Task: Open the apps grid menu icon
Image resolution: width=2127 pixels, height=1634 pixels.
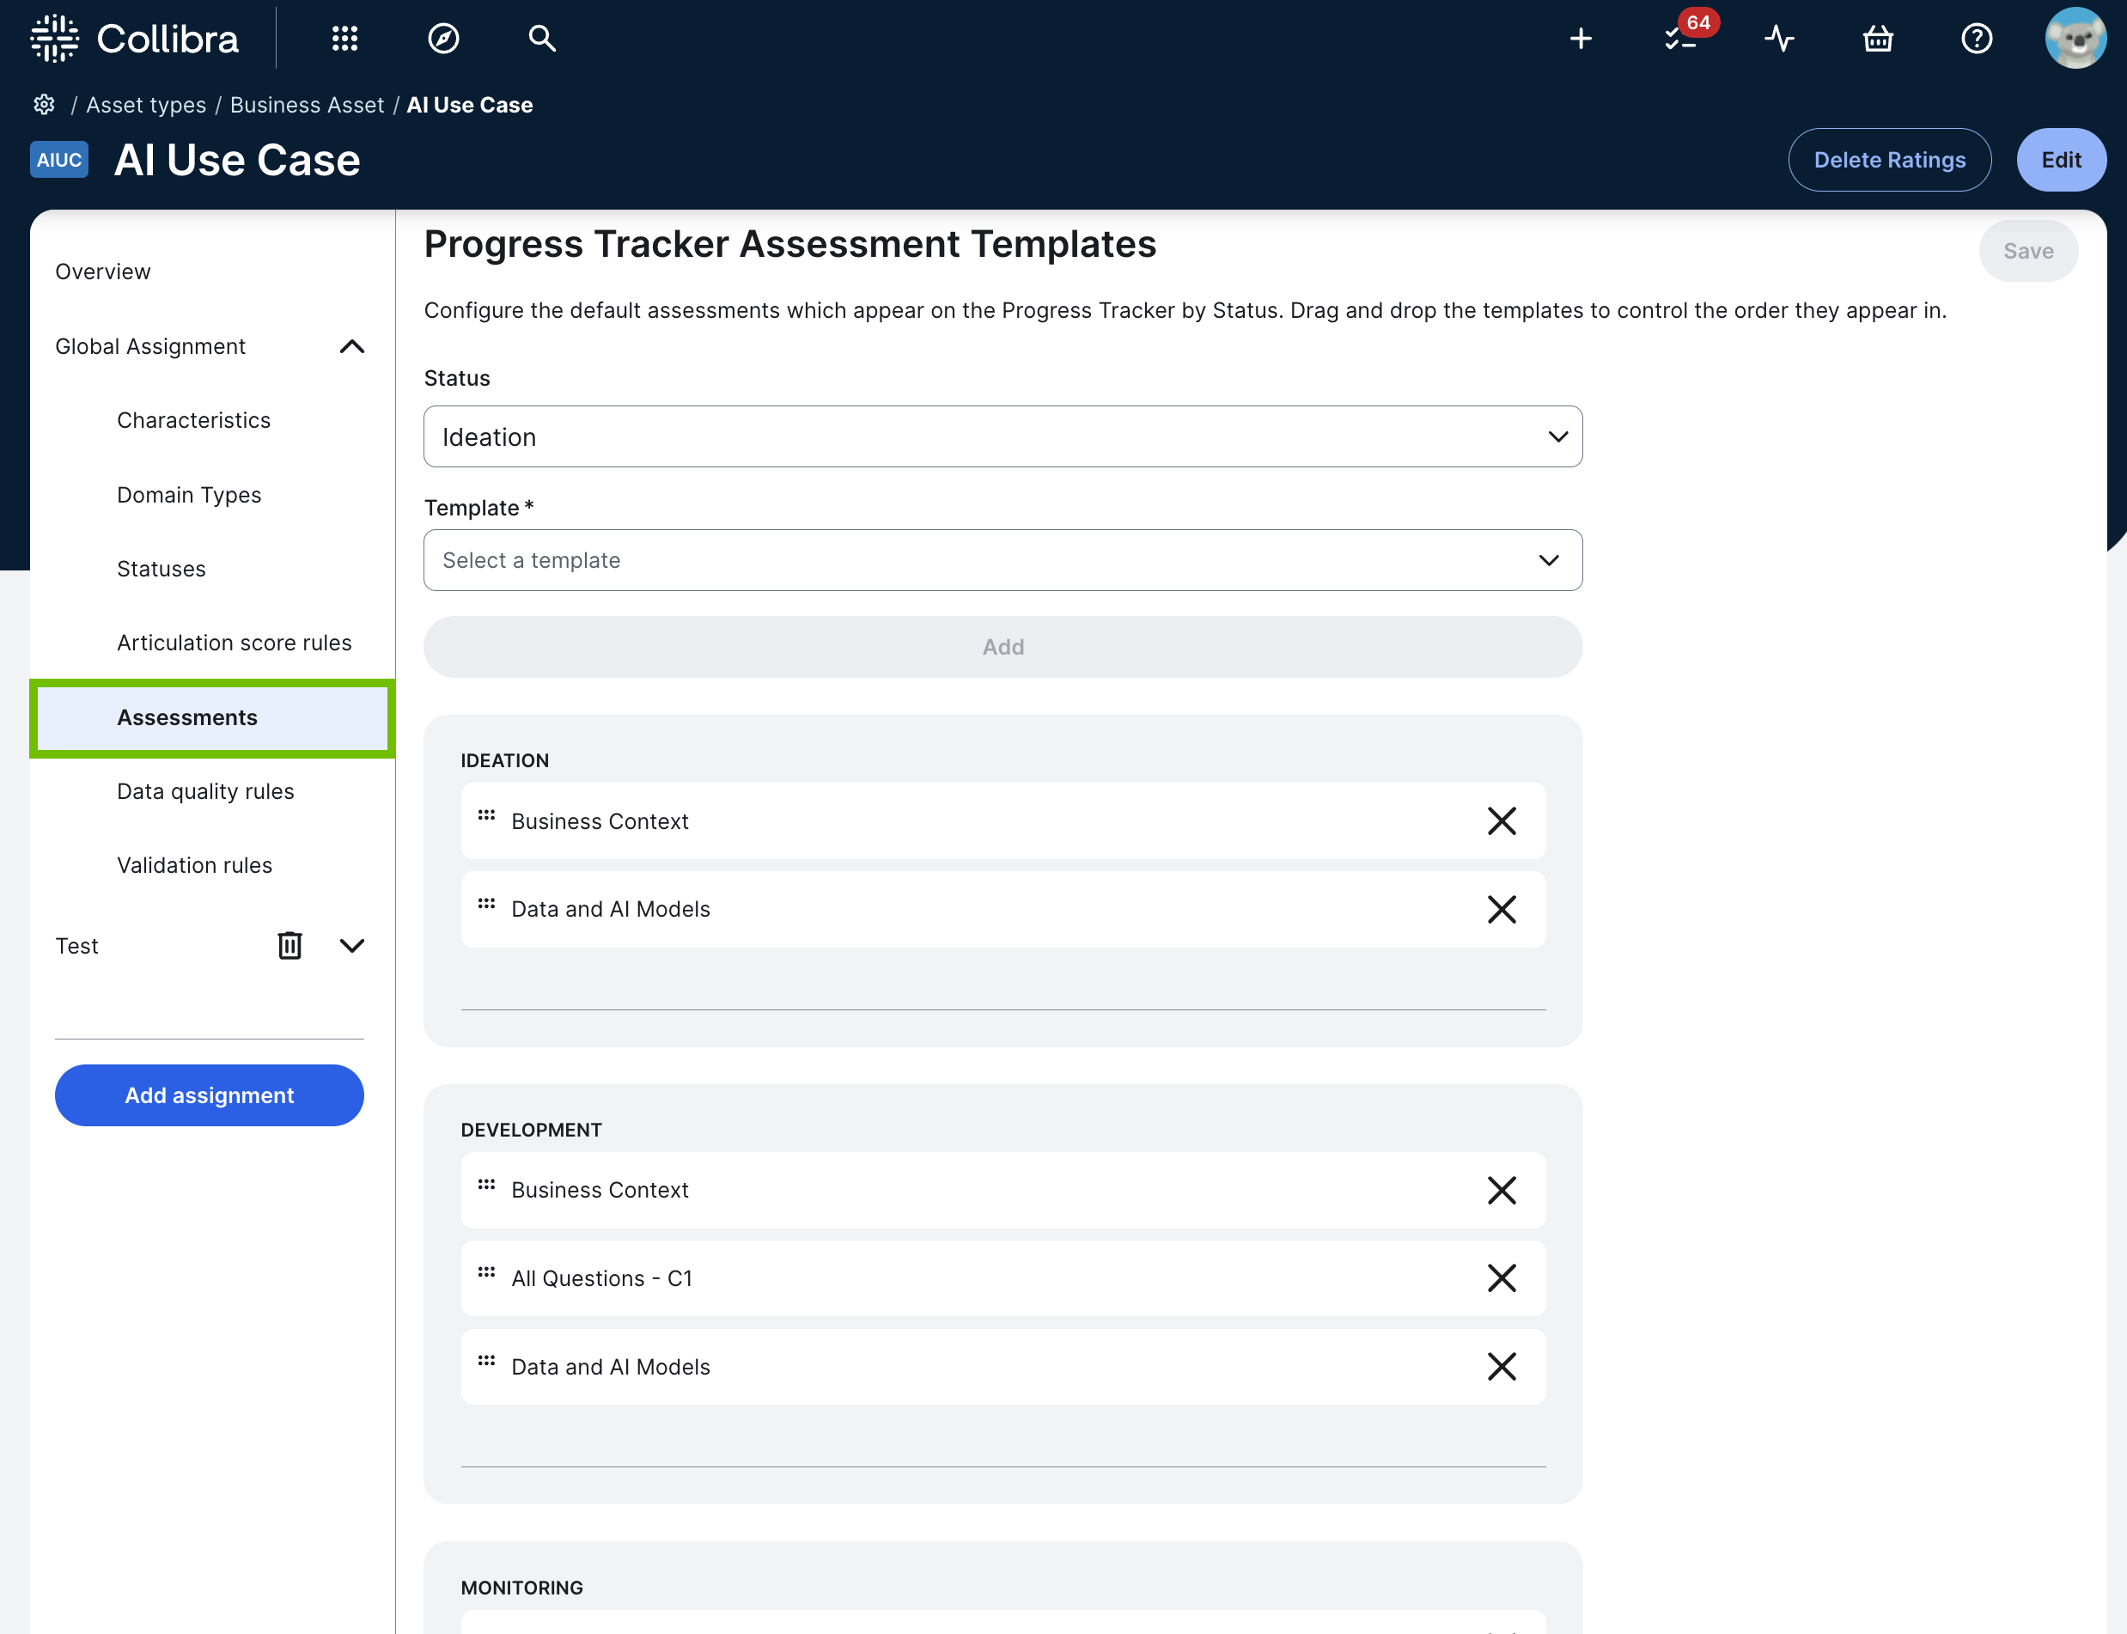Action: click(x=344, y=38)
